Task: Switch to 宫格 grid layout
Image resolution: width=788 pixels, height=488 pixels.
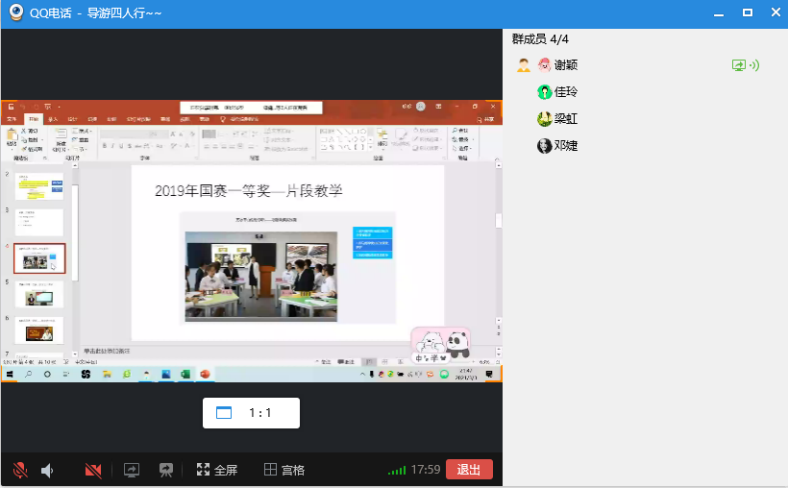Action: click(x=284, y=470)
